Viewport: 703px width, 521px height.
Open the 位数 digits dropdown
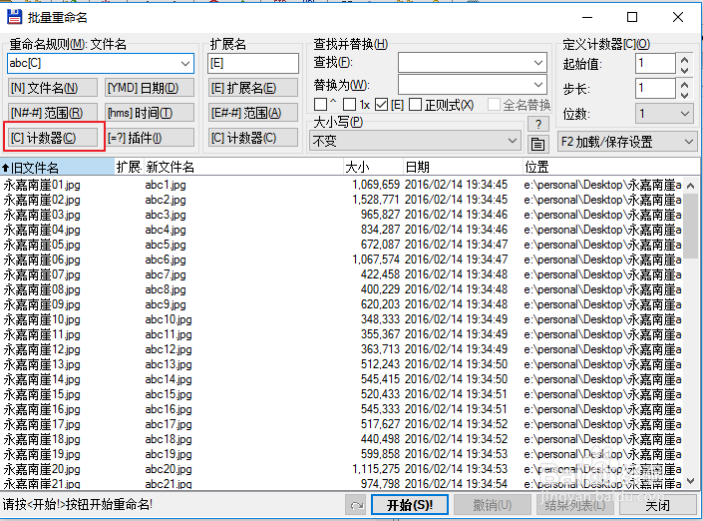click(685, 114)
